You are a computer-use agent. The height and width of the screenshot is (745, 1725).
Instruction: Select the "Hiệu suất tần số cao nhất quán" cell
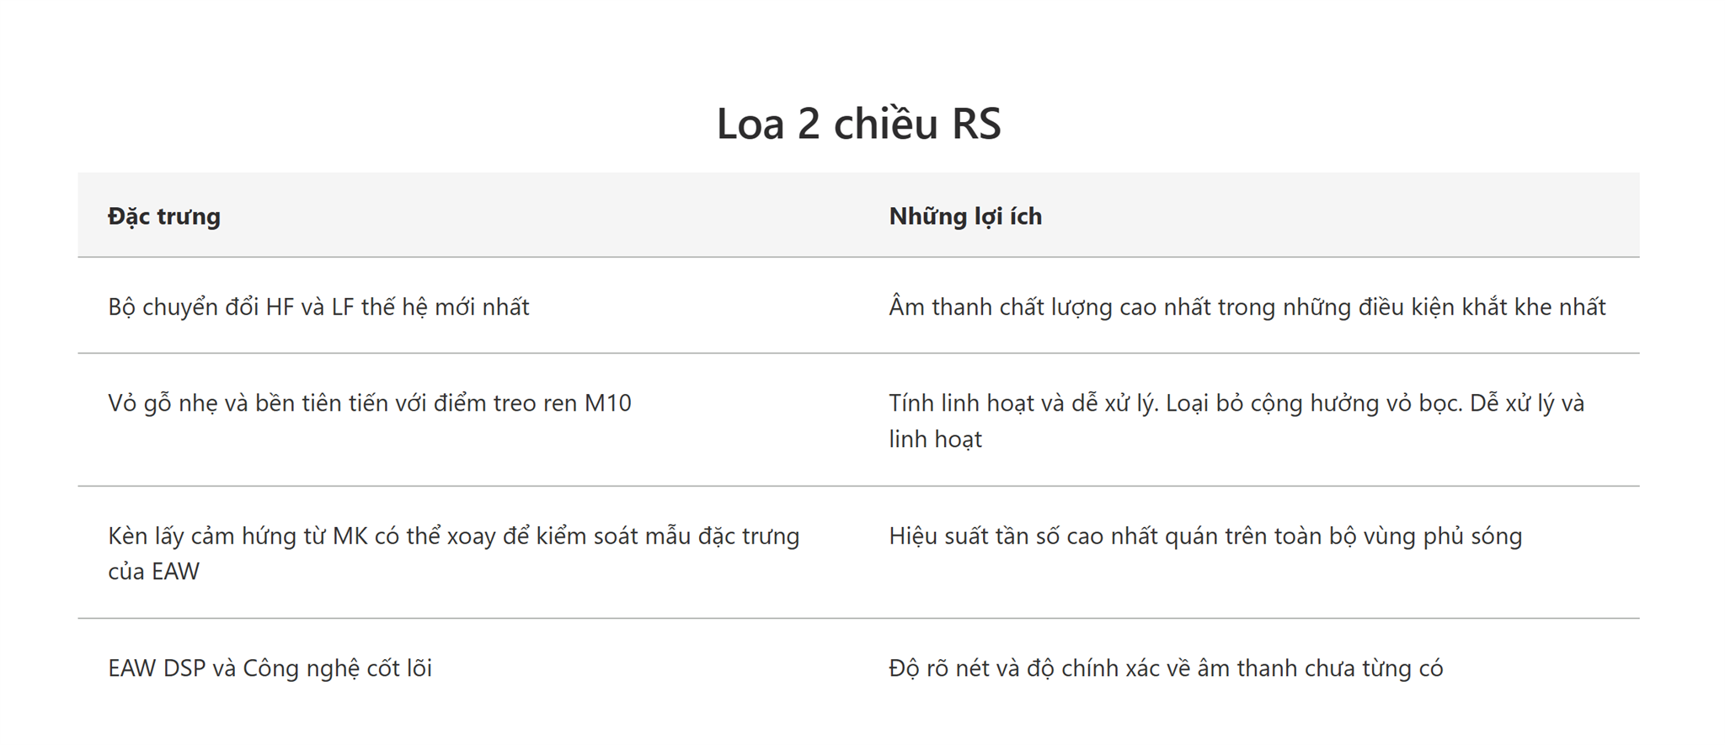[x=1205, y=536]
